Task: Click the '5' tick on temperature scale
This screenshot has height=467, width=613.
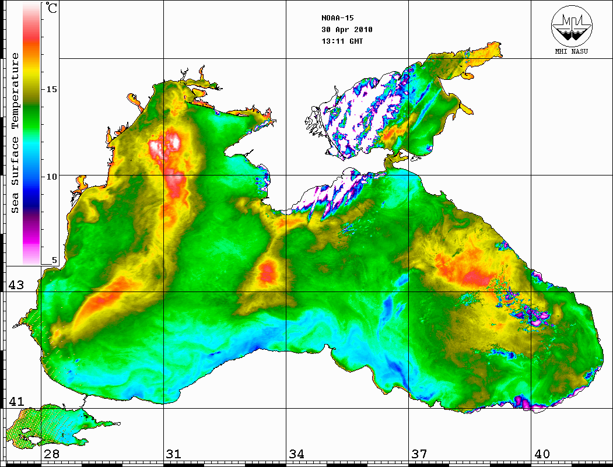Action: [x=54, y=260]
